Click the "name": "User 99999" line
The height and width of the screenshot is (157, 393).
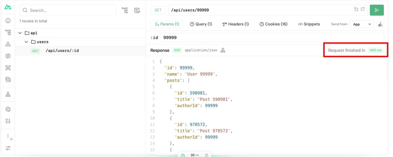[190, 74]
